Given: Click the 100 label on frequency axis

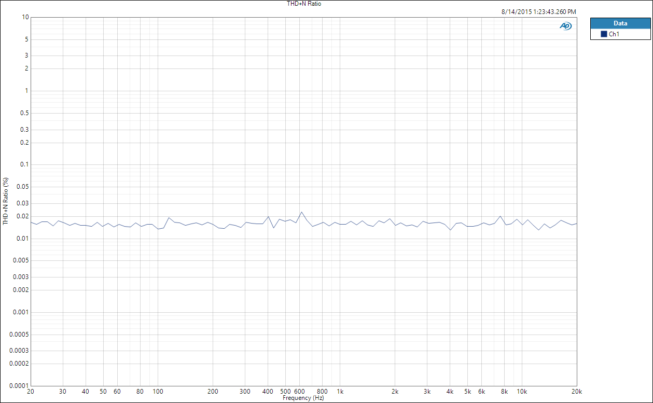Looking at the screenshot, I should [158, 392].
